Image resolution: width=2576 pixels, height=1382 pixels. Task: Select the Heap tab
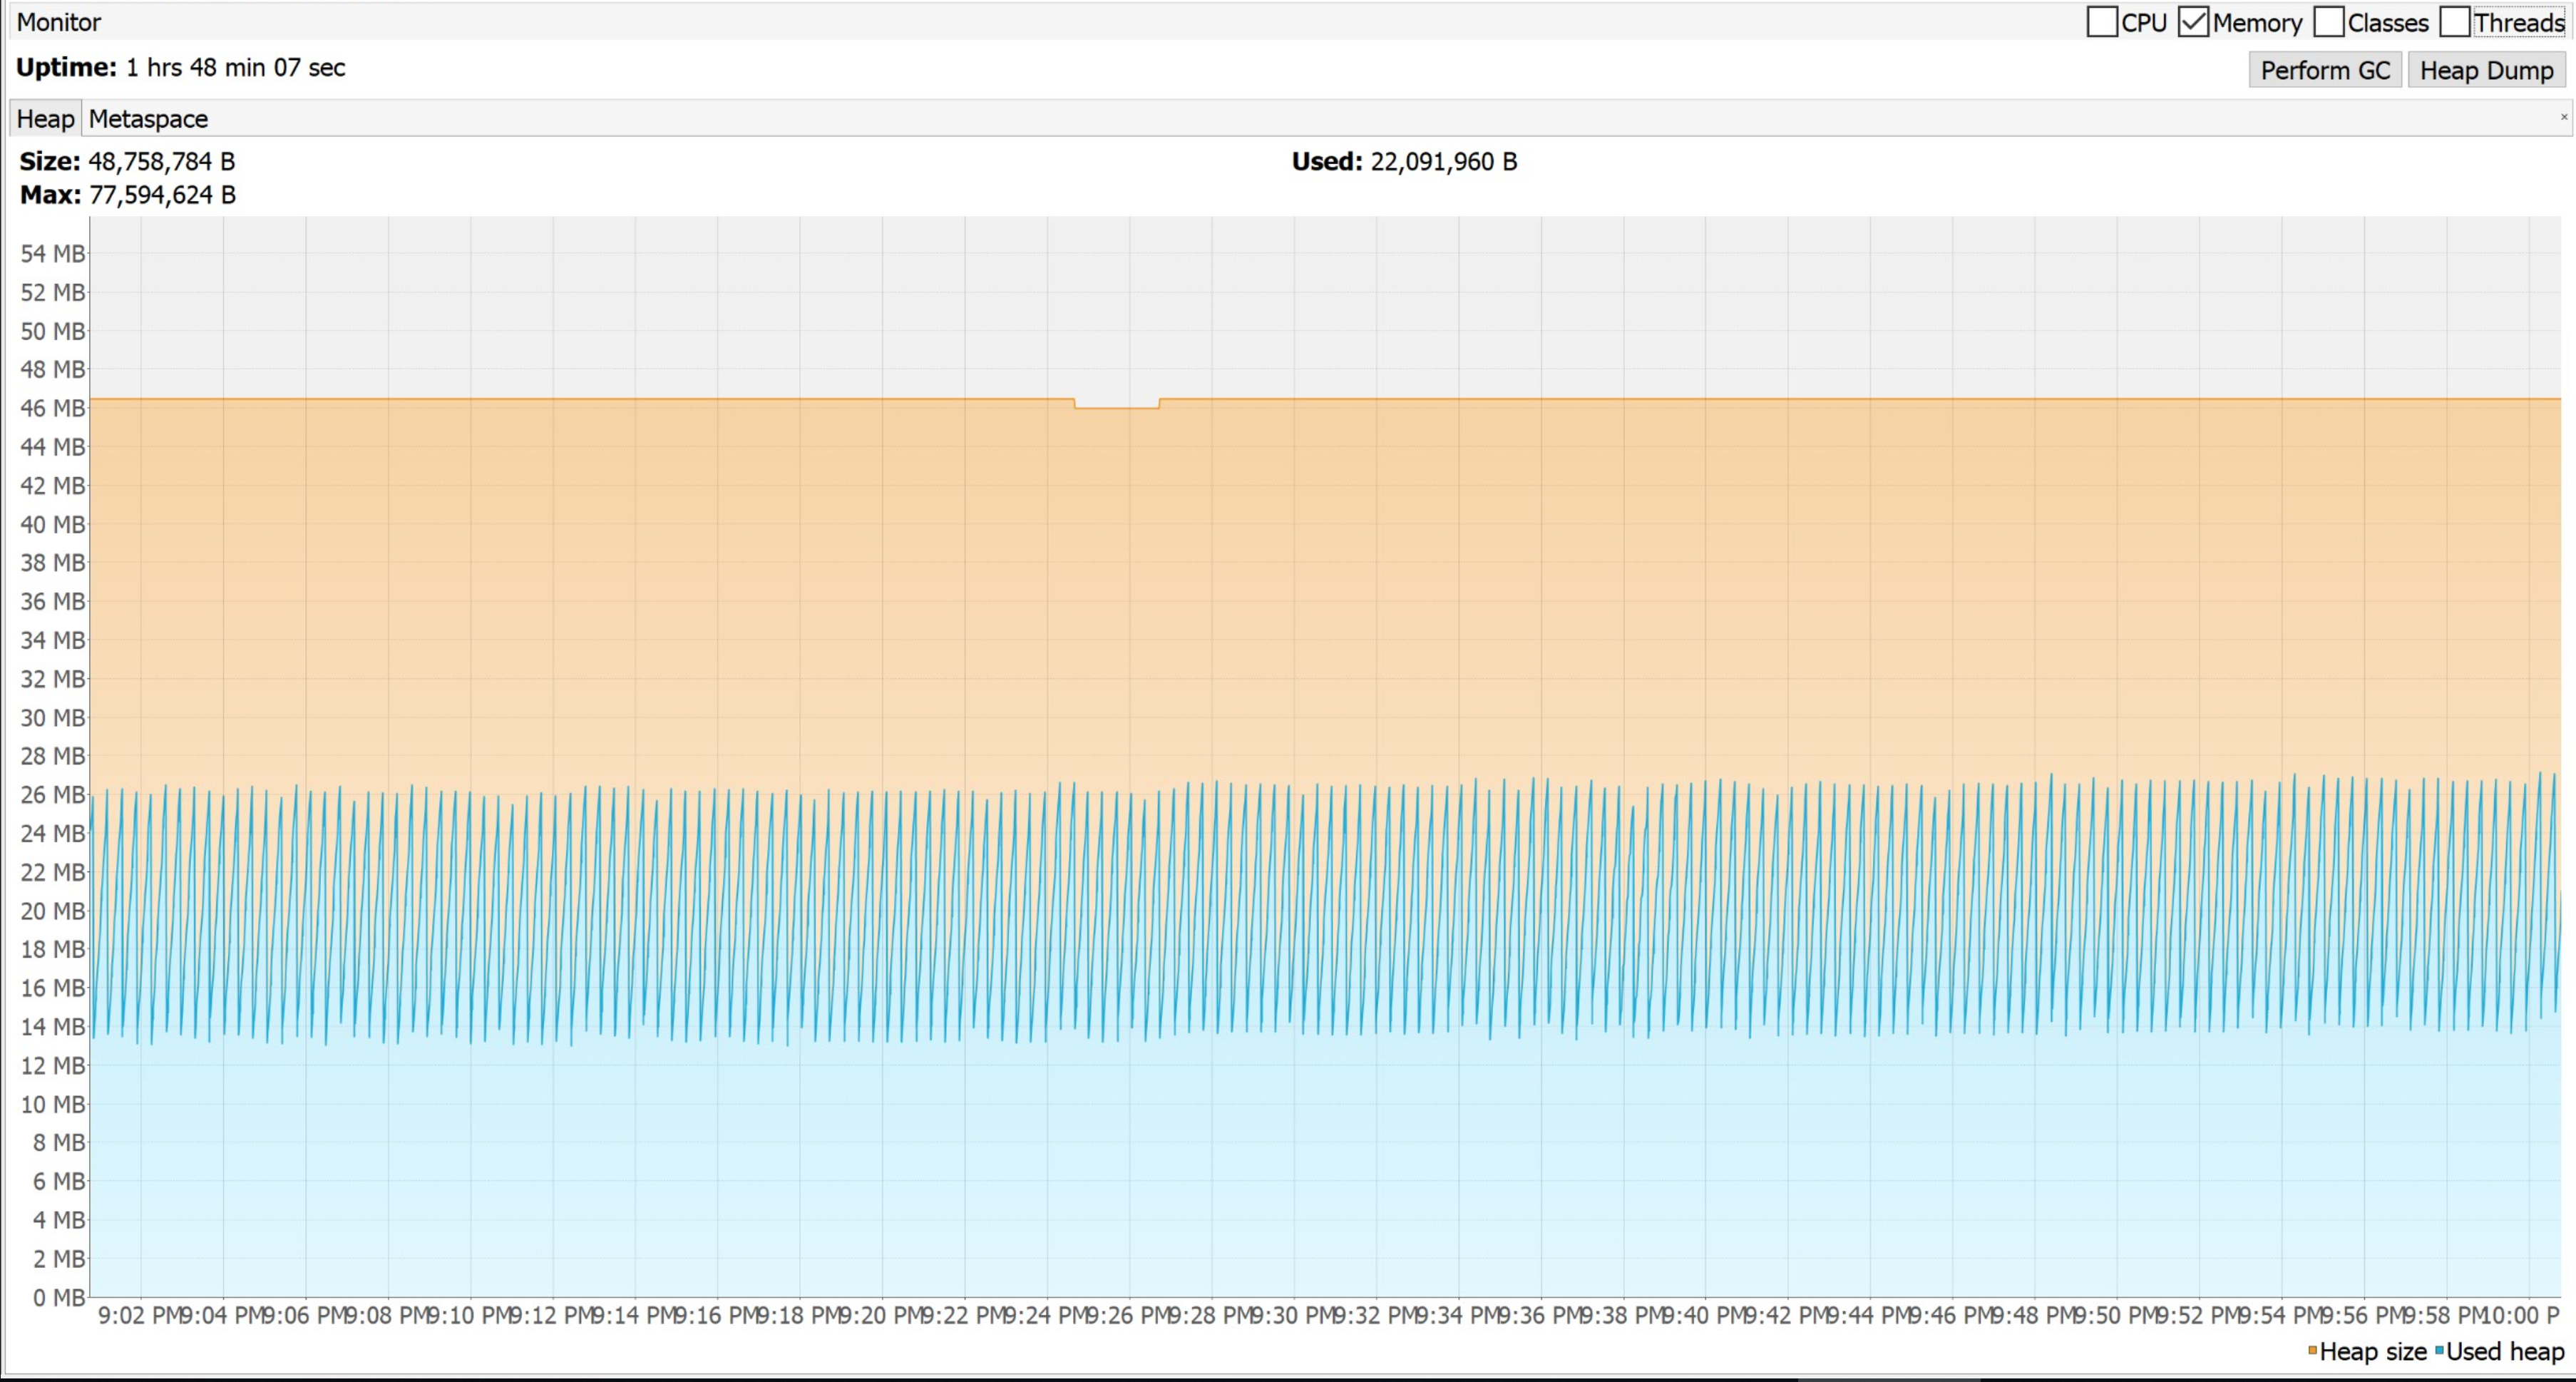pyautogui.click(x=45, y=119)
